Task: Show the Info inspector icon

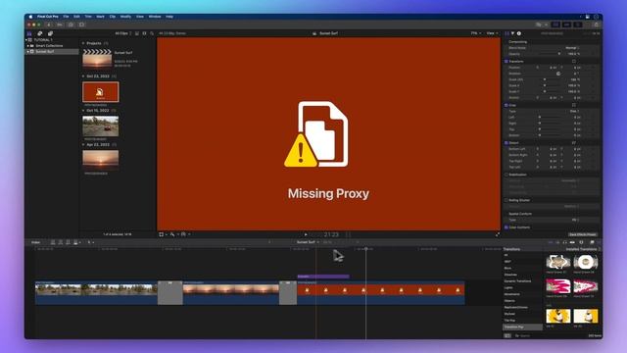Action: (519, 33)
